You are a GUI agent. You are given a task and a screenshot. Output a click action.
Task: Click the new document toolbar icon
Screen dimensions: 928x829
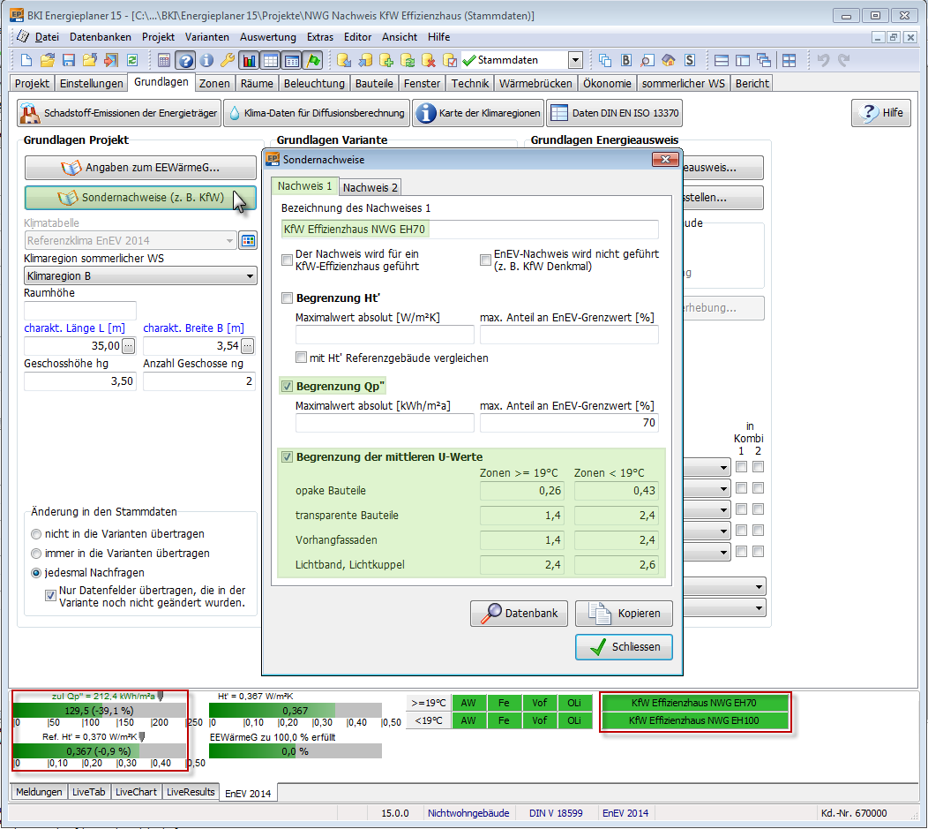tap(26, 60)
